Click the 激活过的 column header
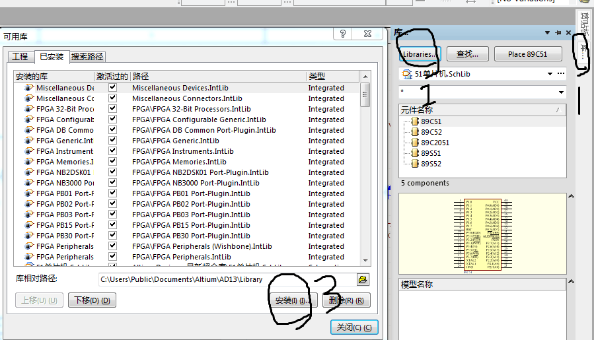The width and height of the screenshot is (594, 340). tap(112, 76)
